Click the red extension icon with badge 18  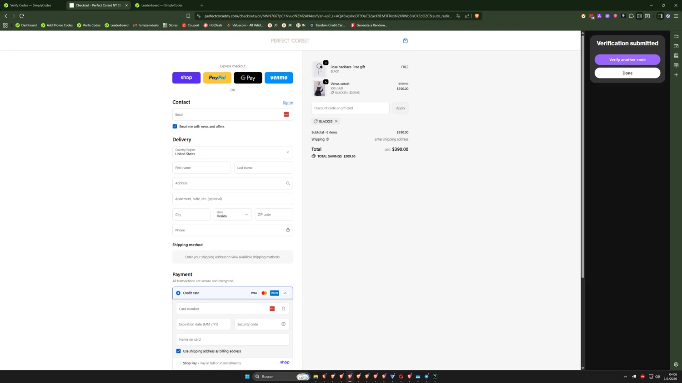592,16
